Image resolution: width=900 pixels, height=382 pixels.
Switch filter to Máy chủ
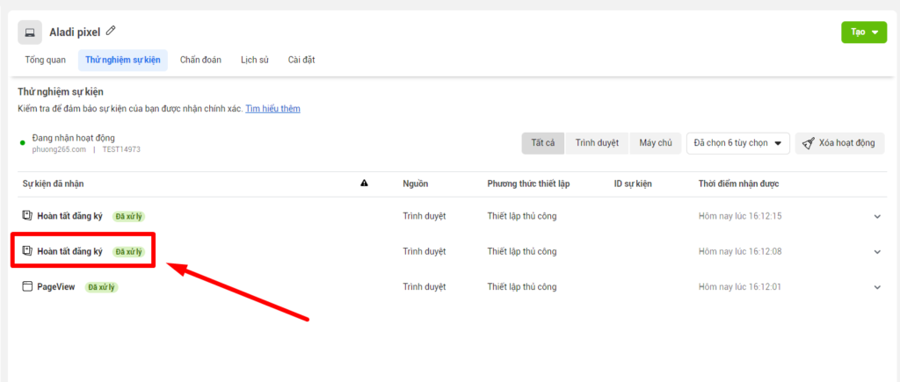pos(656,143)
